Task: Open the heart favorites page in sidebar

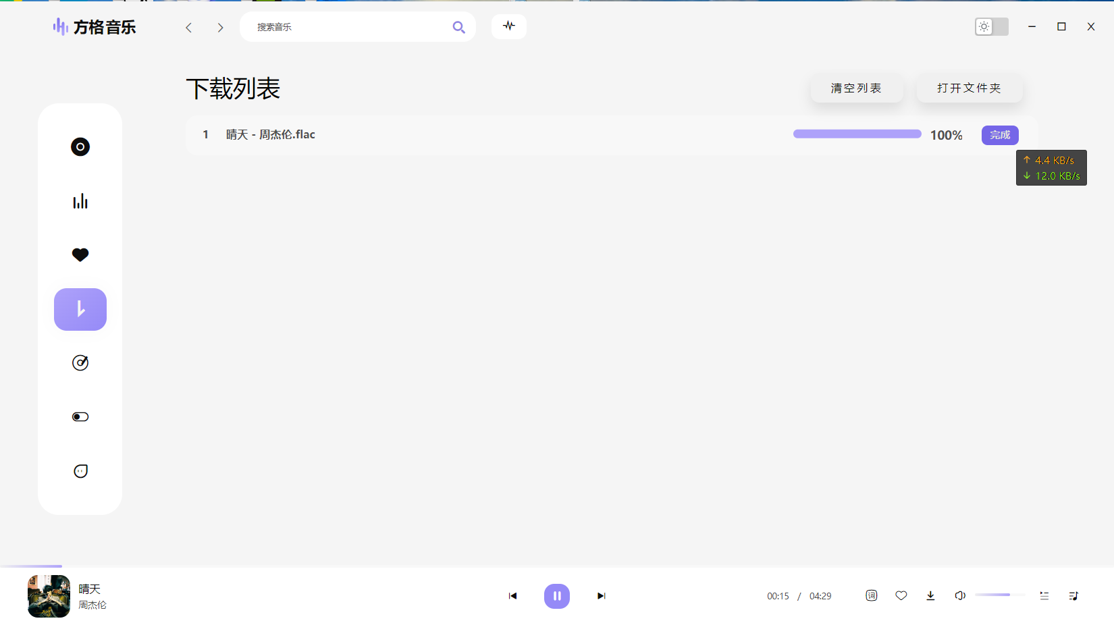Action: coord(80,255)
